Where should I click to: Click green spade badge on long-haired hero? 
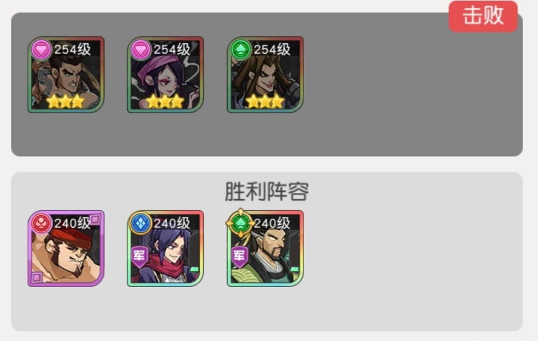click(x=241, y=50)
